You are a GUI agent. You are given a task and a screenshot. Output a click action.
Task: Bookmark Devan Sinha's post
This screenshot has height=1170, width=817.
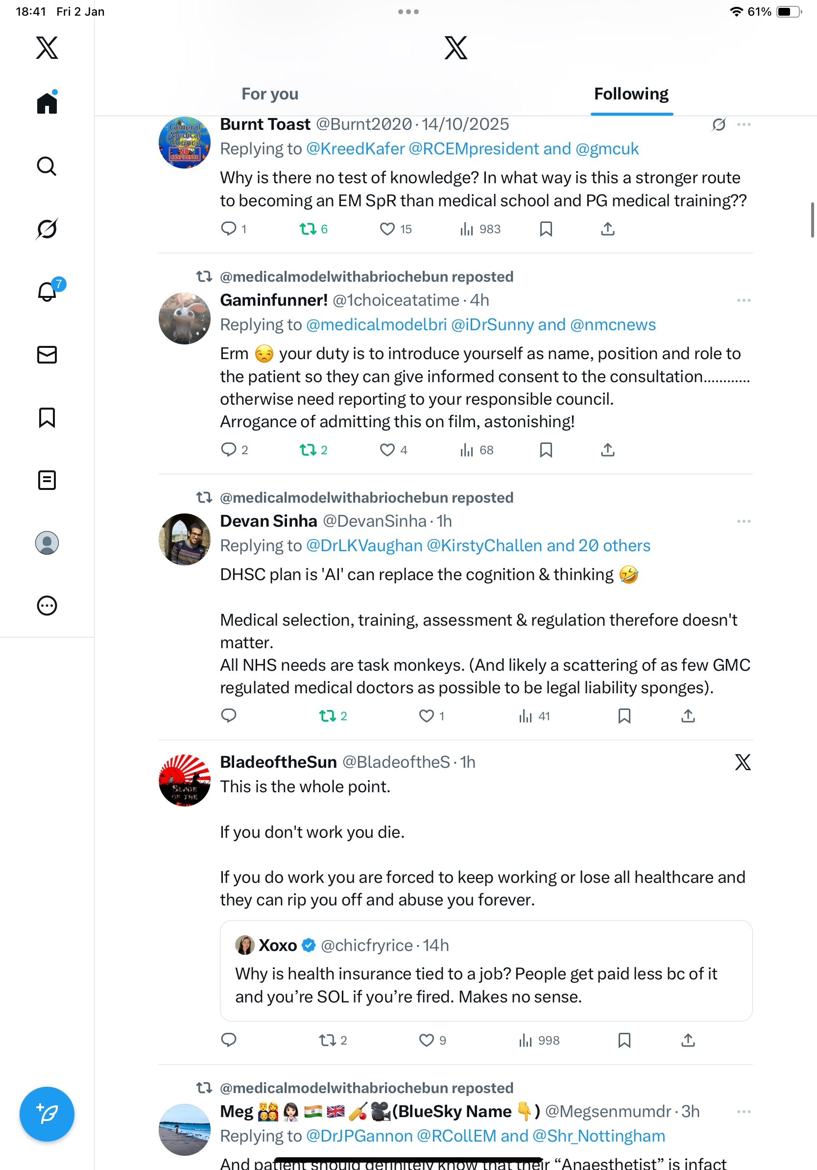tap(624, 716)
